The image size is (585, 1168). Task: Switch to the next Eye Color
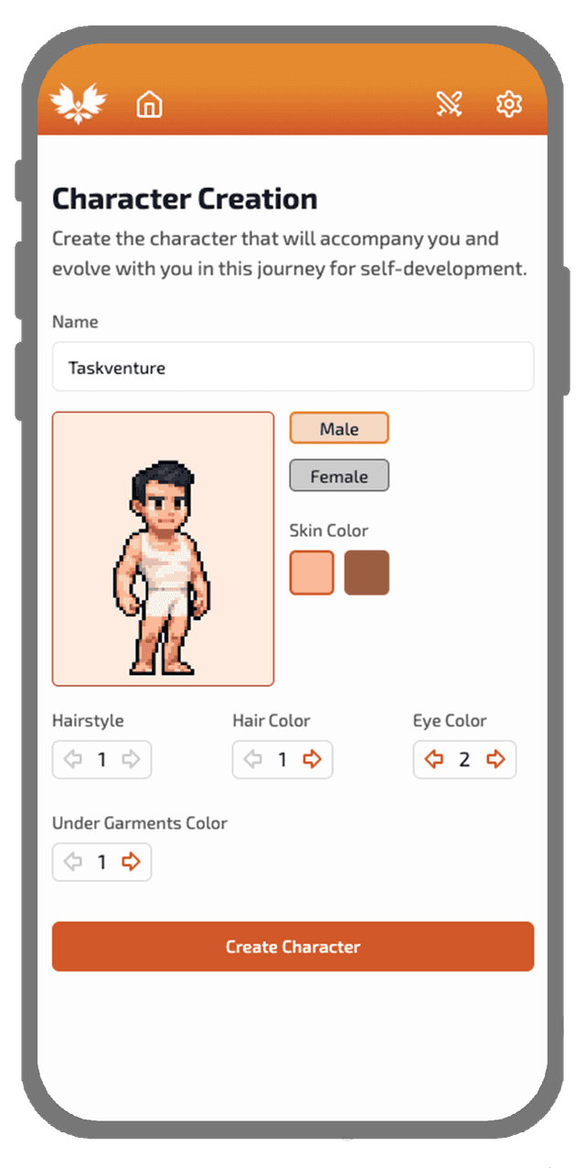coord(495,759)
